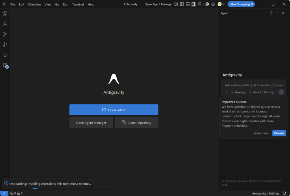Screen dimensions: 290x196
Task: Dismiss the Improved Quotas notice
Action: point(279,133)
